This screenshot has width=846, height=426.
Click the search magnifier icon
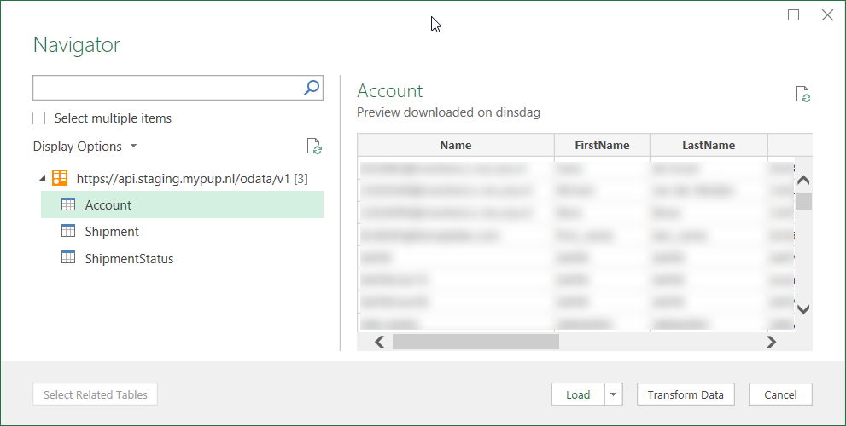pyautogui.click(x=312, y=87)
